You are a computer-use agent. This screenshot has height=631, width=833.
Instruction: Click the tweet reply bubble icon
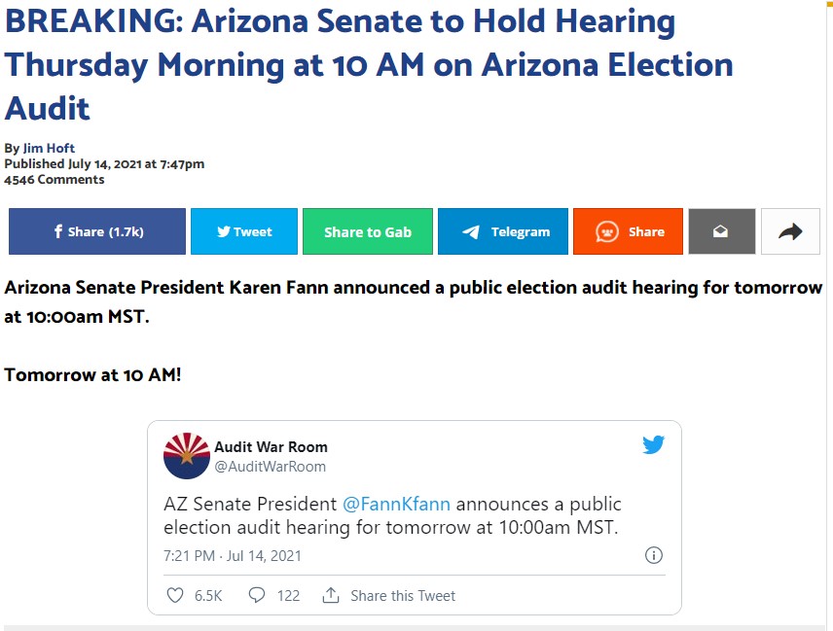(257, 595)
